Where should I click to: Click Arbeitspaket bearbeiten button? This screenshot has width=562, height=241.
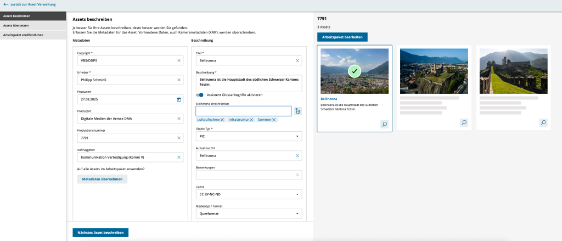pyautogui.click(x=342, y=37)
